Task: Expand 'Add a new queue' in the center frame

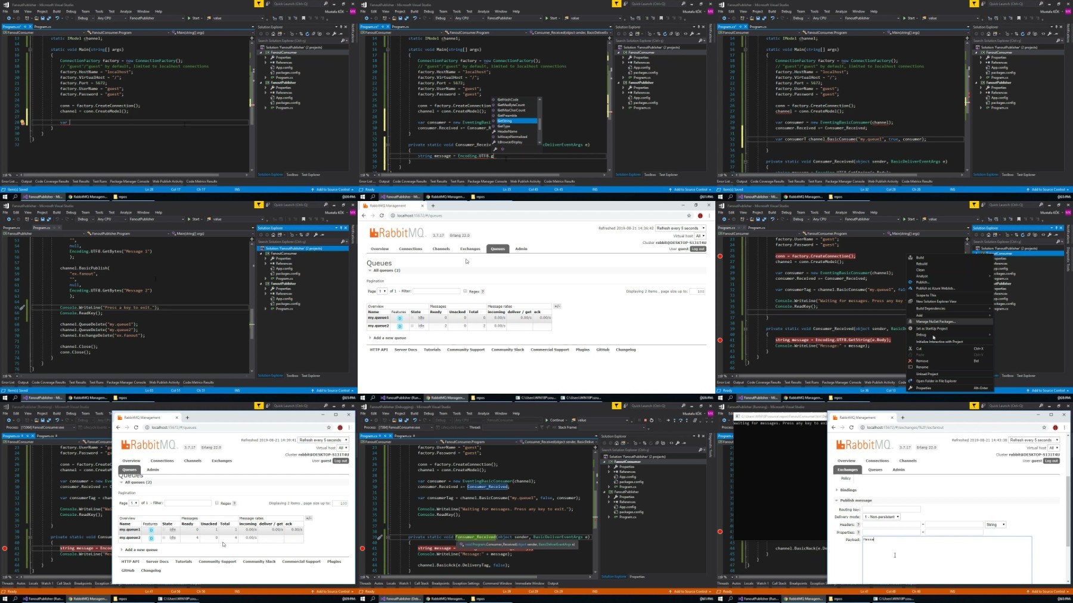Action: (x=387, y=338)
